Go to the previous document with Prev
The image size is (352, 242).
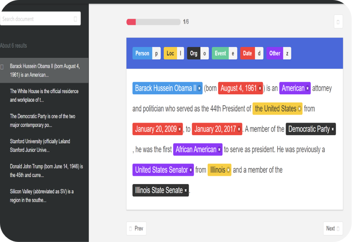137,228
